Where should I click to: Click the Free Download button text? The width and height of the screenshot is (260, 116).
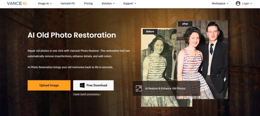[97, 85]
